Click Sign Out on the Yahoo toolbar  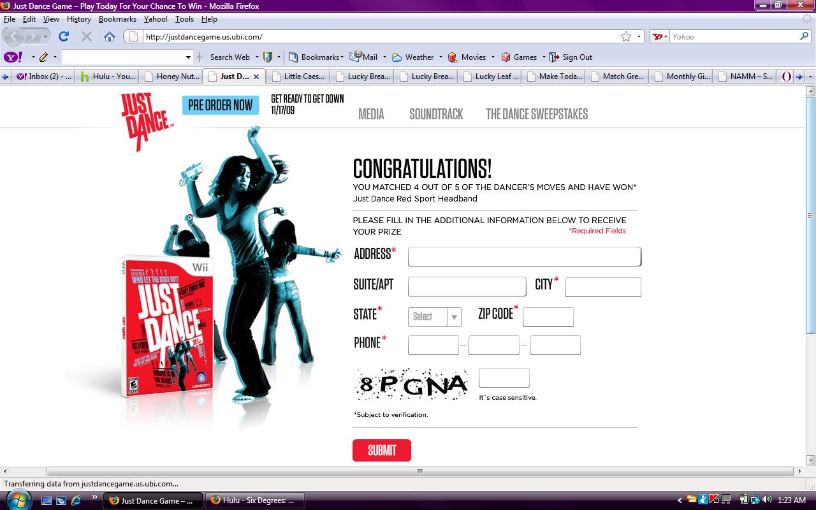click(571, 57)
